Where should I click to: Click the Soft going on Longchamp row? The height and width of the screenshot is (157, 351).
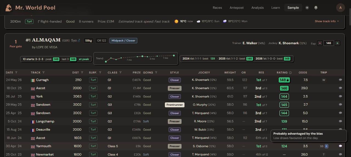pyautogui.click(x=146, y=121)
